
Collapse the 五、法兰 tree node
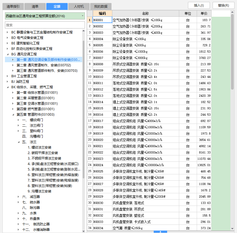(x=18, y=142)
